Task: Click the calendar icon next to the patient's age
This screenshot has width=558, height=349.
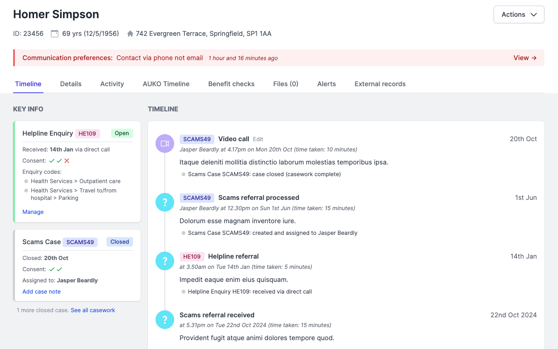Action: [x=55, y=33]
